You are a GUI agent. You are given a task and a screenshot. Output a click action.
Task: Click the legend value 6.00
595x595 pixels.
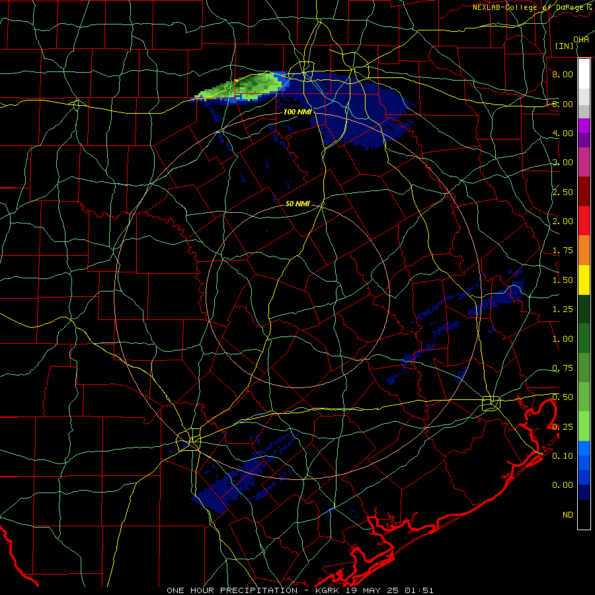click(x=563, y=104)
